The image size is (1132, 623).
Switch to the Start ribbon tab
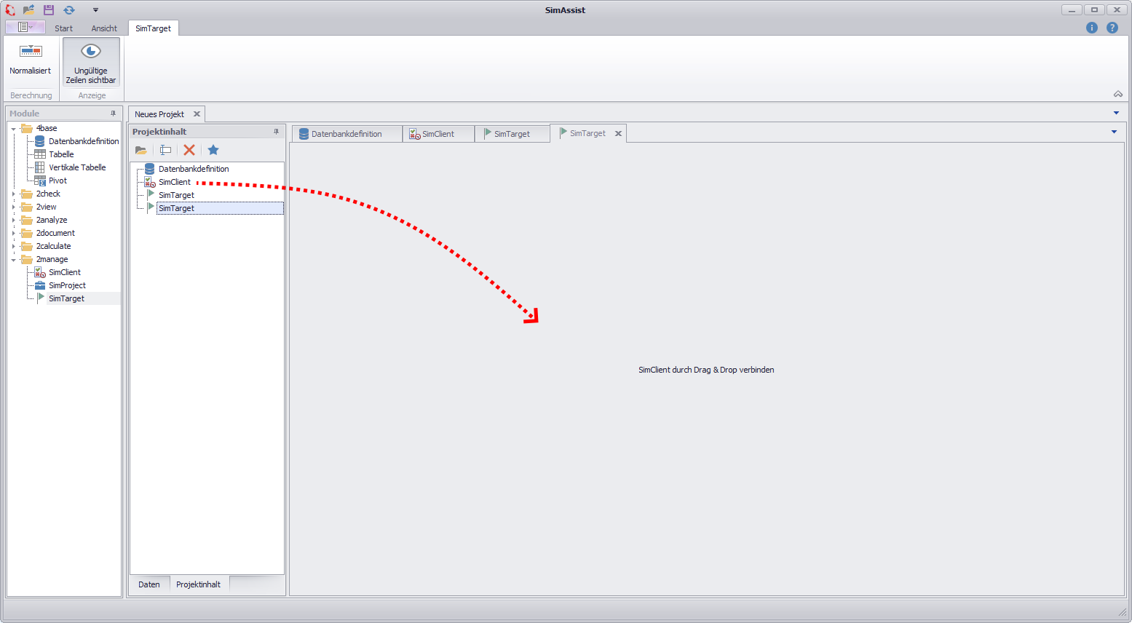64,28
